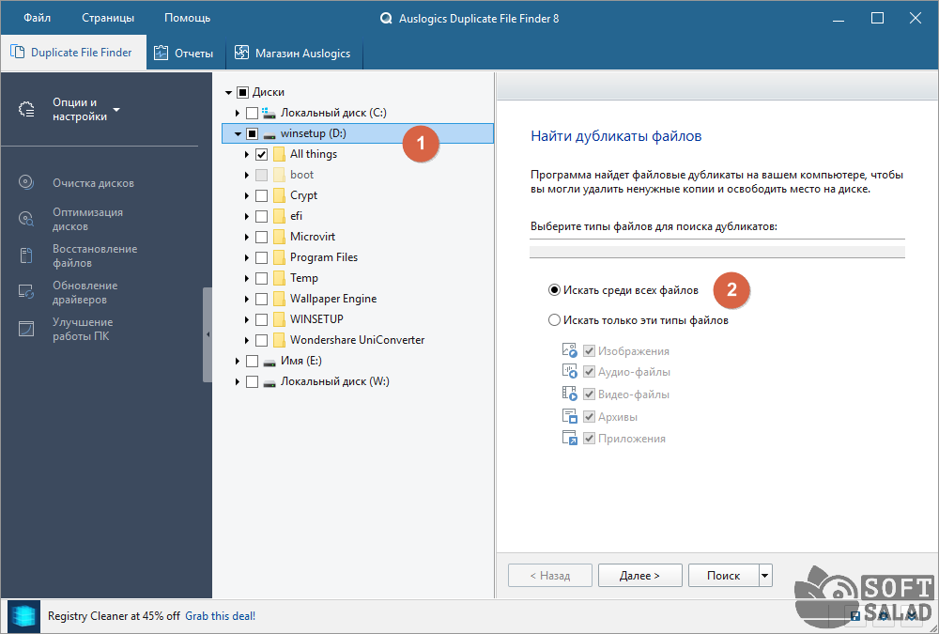939x634 pixels.
Task: Click the Disk Cleanup icon in sidebar
Action: click(26, 183)
